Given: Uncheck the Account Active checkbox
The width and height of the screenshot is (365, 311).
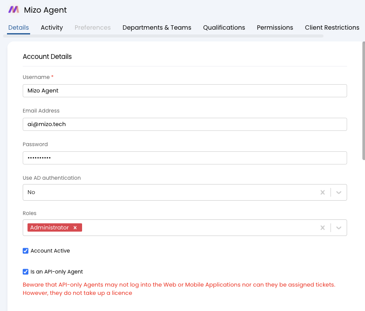Looking at the screenshot, I should [26, 251].
